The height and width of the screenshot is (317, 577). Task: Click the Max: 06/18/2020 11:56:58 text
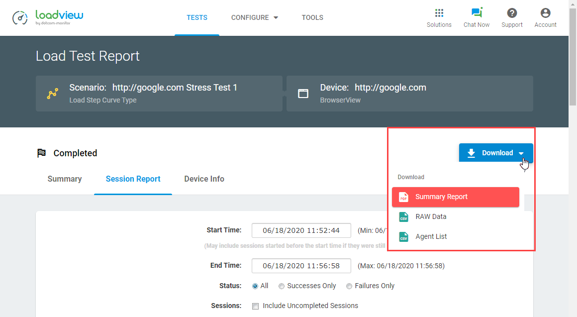[401, 266]
